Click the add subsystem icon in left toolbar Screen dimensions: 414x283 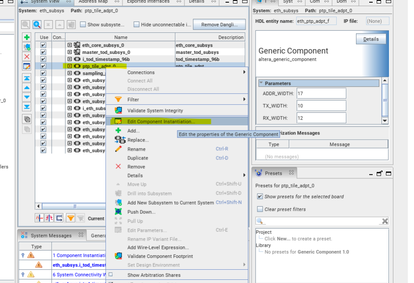tap(27, 47)
